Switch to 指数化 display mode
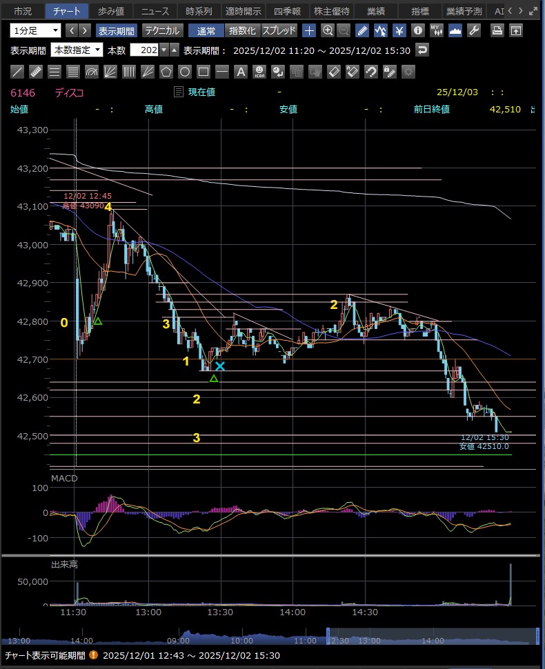545x669 pixels. [x=242, y=30]
